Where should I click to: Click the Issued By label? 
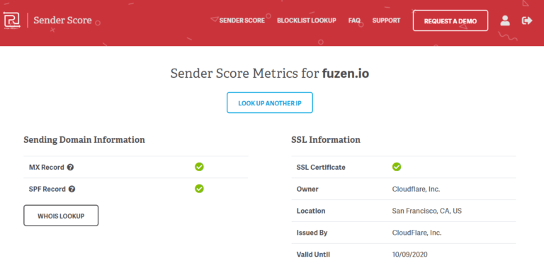tap(312, 233)
